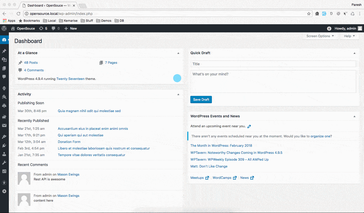This screenshot has width=364, height=213.
Task: Click the collapse menu arrow at sidebar bottom
Action: click(4, 191)
